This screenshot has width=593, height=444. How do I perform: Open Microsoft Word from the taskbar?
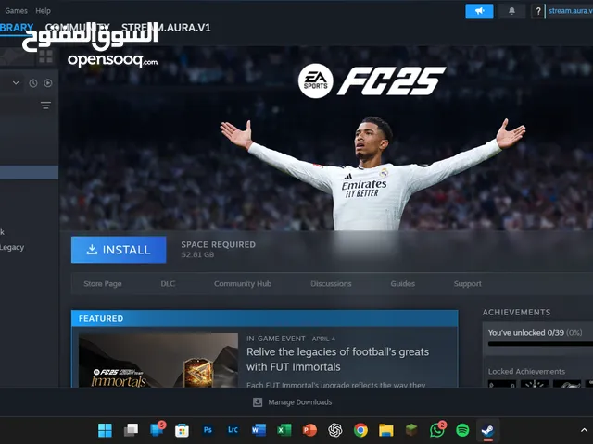coord(259,430)
